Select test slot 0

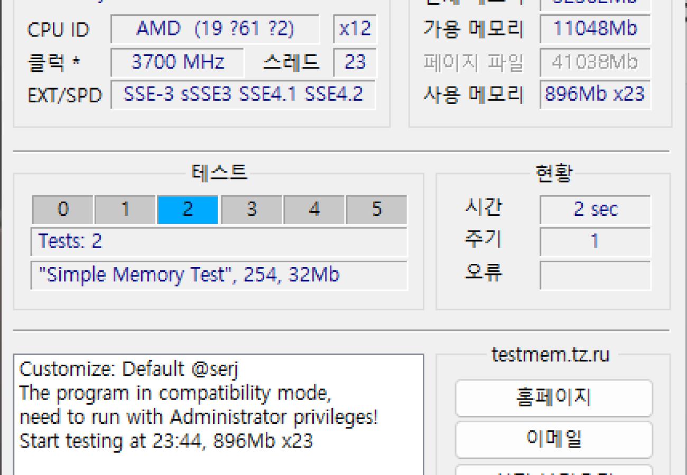[63, 209]
